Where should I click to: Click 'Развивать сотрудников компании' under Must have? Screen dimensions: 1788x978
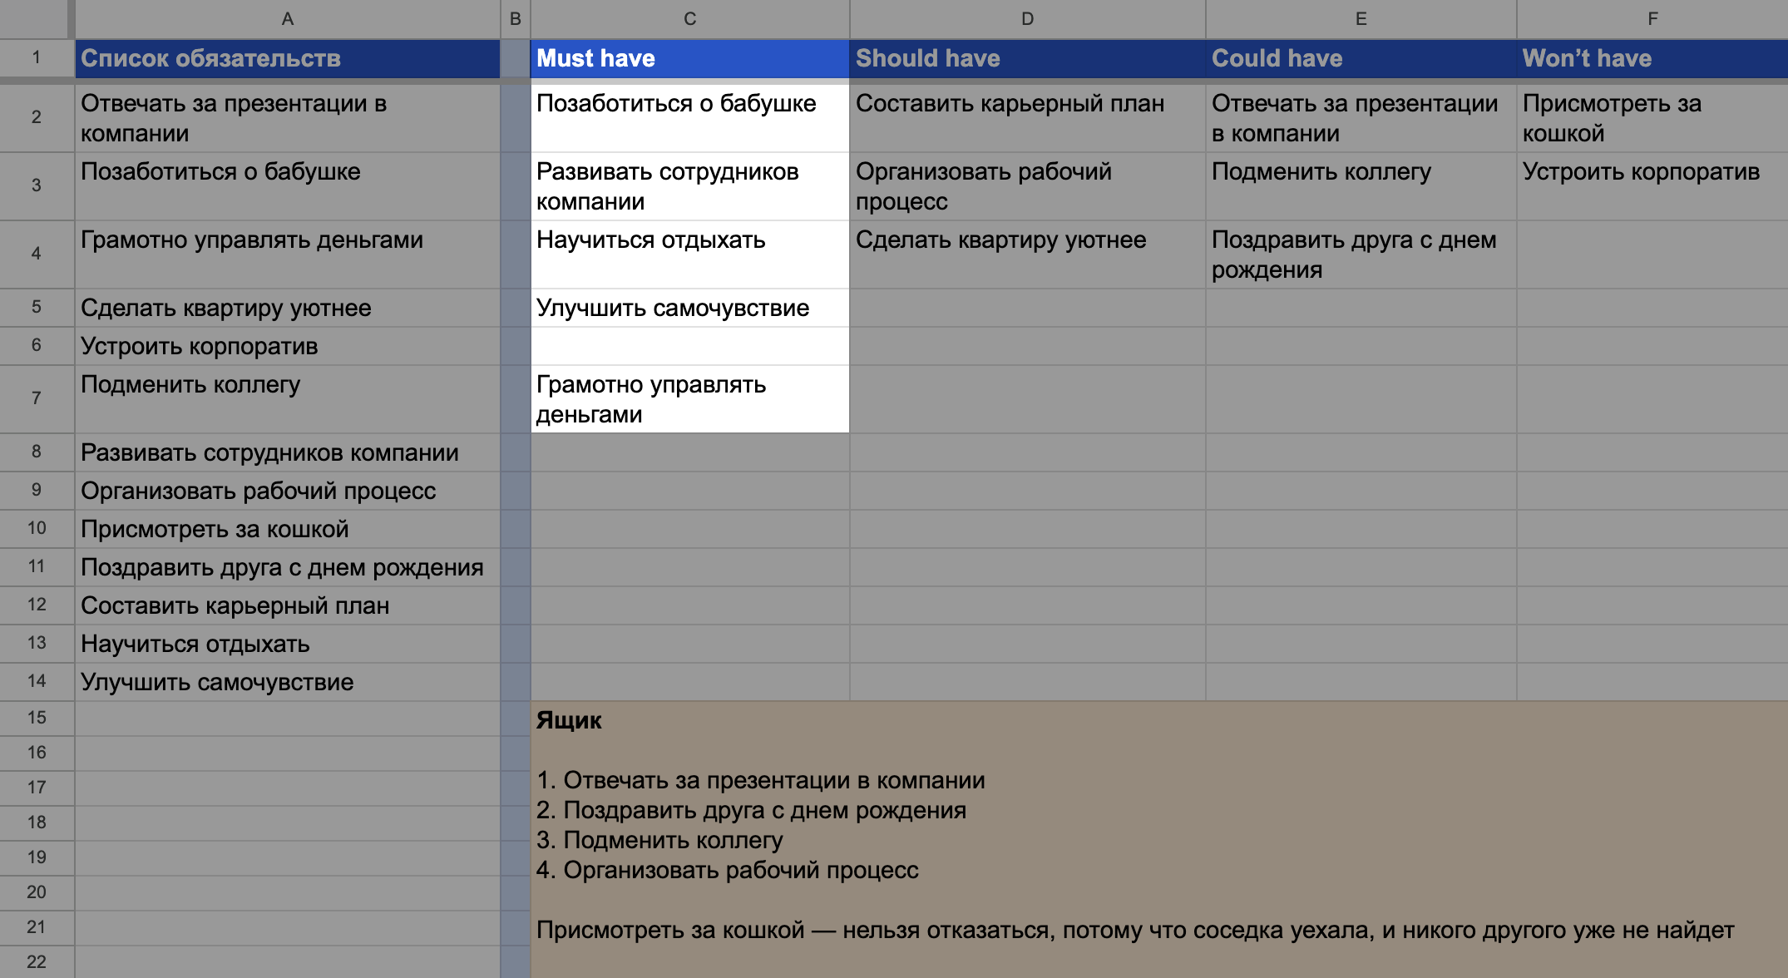(690, 186)
